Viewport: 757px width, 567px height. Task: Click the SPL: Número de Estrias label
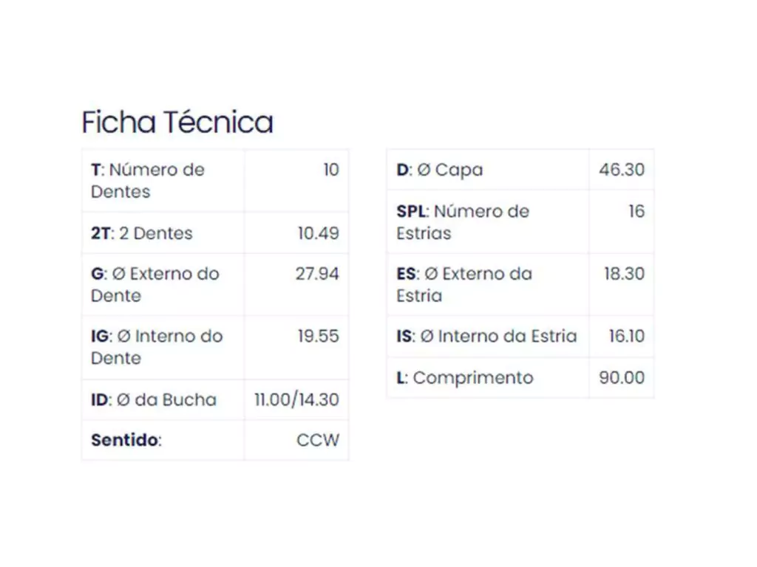(463, 221)
